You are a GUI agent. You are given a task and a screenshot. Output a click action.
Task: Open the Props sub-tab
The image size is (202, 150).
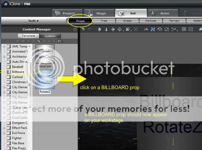(80, 21)
